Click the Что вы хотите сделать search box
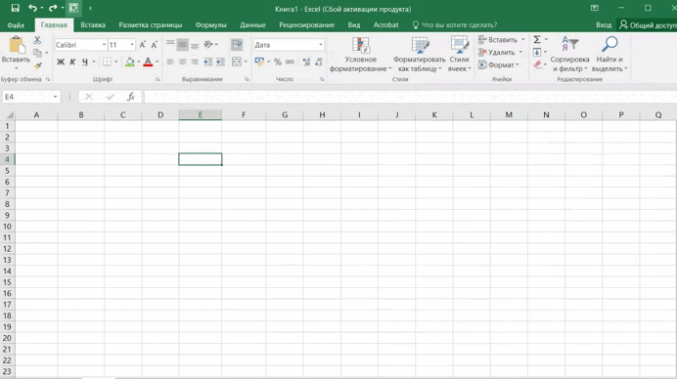 click(x=454, y=25)
